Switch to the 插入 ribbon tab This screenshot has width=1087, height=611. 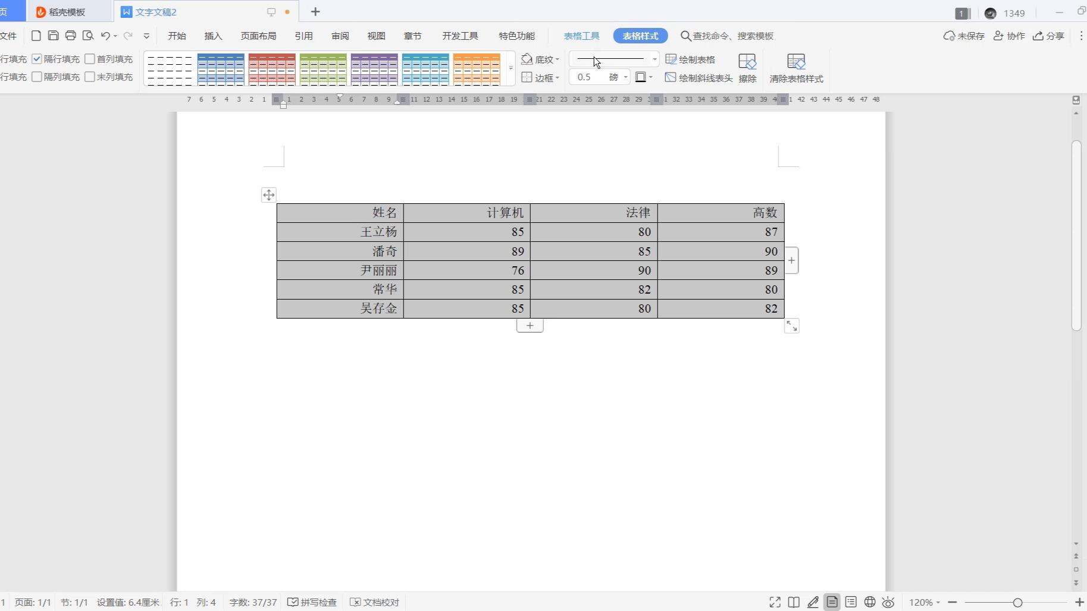point(213,36)
